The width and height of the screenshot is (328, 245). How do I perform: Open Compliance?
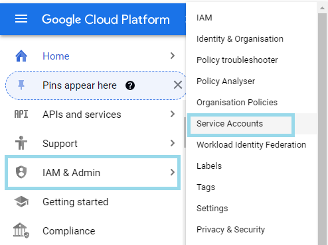pos(69,231)
